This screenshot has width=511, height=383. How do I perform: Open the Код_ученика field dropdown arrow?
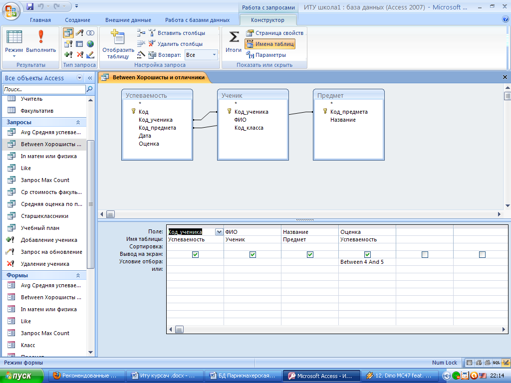coord(220,232)
